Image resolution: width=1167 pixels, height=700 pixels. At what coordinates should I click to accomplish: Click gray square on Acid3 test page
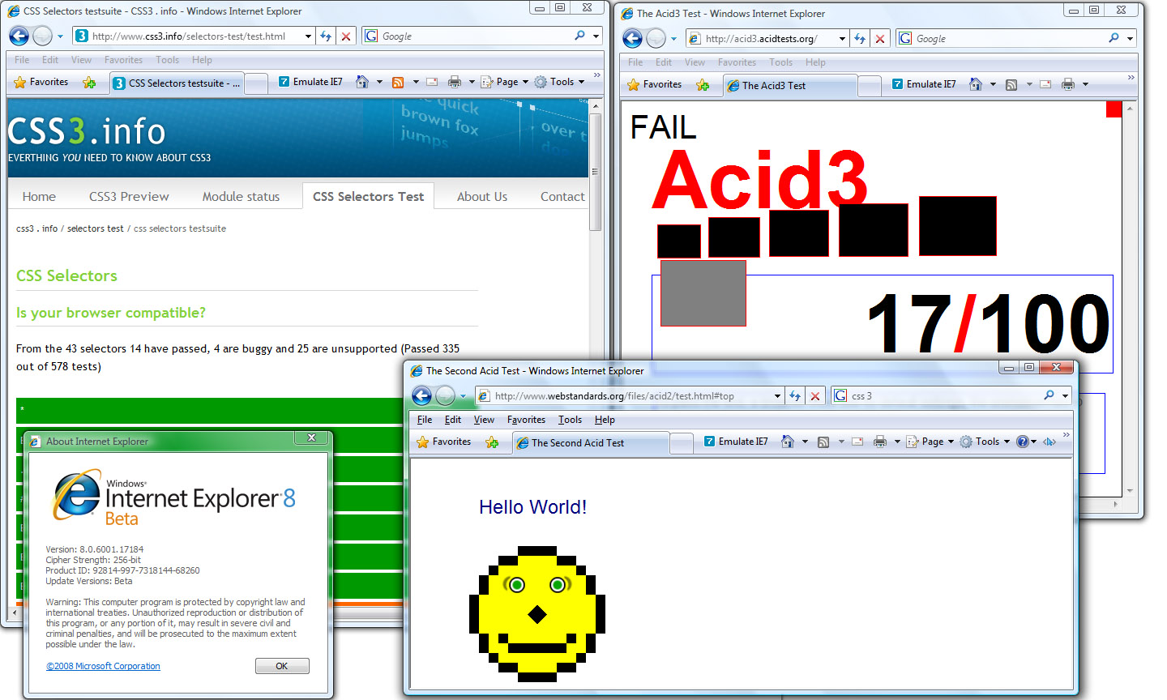(703, 293)
